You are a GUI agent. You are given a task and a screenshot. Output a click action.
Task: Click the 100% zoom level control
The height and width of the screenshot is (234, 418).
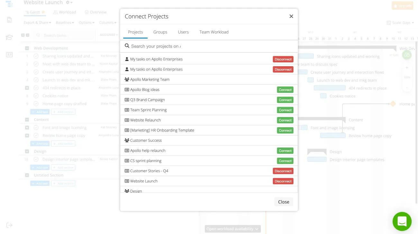point(407,77)
